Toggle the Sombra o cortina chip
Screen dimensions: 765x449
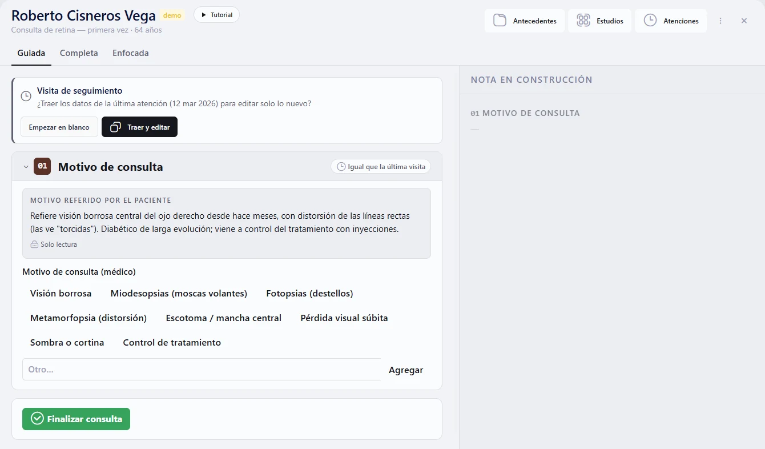pos(67,343)
